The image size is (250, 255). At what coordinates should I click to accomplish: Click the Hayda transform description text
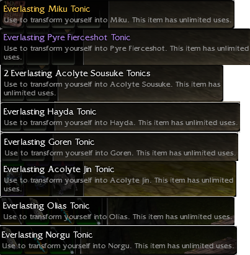[120, 123]
